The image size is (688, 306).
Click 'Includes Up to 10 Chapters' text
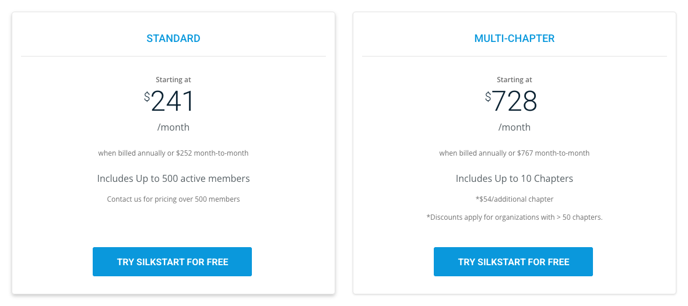tap(514, 178)
